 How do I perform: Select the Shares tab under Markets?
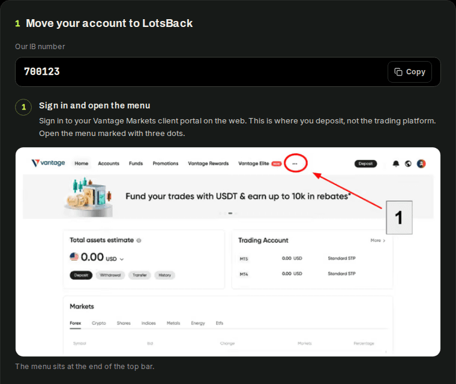(x=124, y=323)
